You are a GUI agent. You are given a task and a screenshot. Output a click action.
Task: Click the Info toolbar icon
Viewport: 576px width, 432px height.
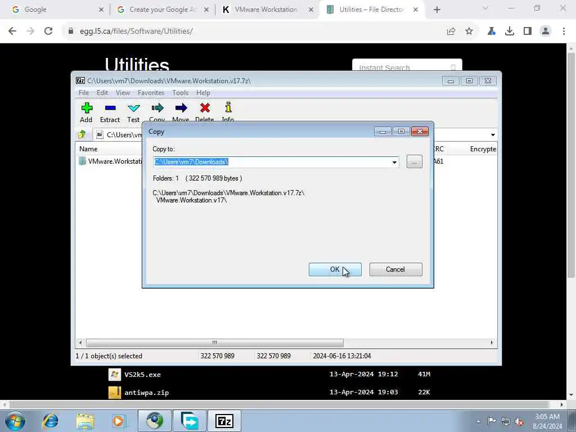click(228, 107)
